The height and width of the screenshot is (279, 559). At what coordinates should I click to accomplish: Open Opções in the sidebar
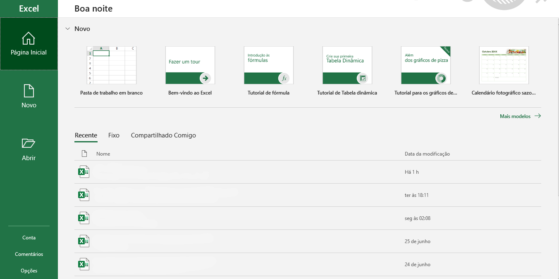point(29,271)
